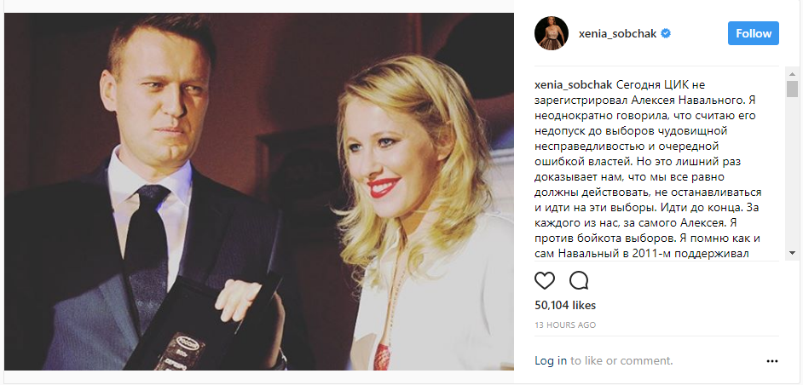Open the xenia_sobchak profile avatar
Viewport: 803px width, 385px height.
[552, 34]
